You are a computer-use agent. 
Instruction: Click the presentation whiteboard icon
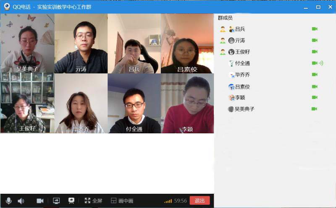(x=71, y=201)
